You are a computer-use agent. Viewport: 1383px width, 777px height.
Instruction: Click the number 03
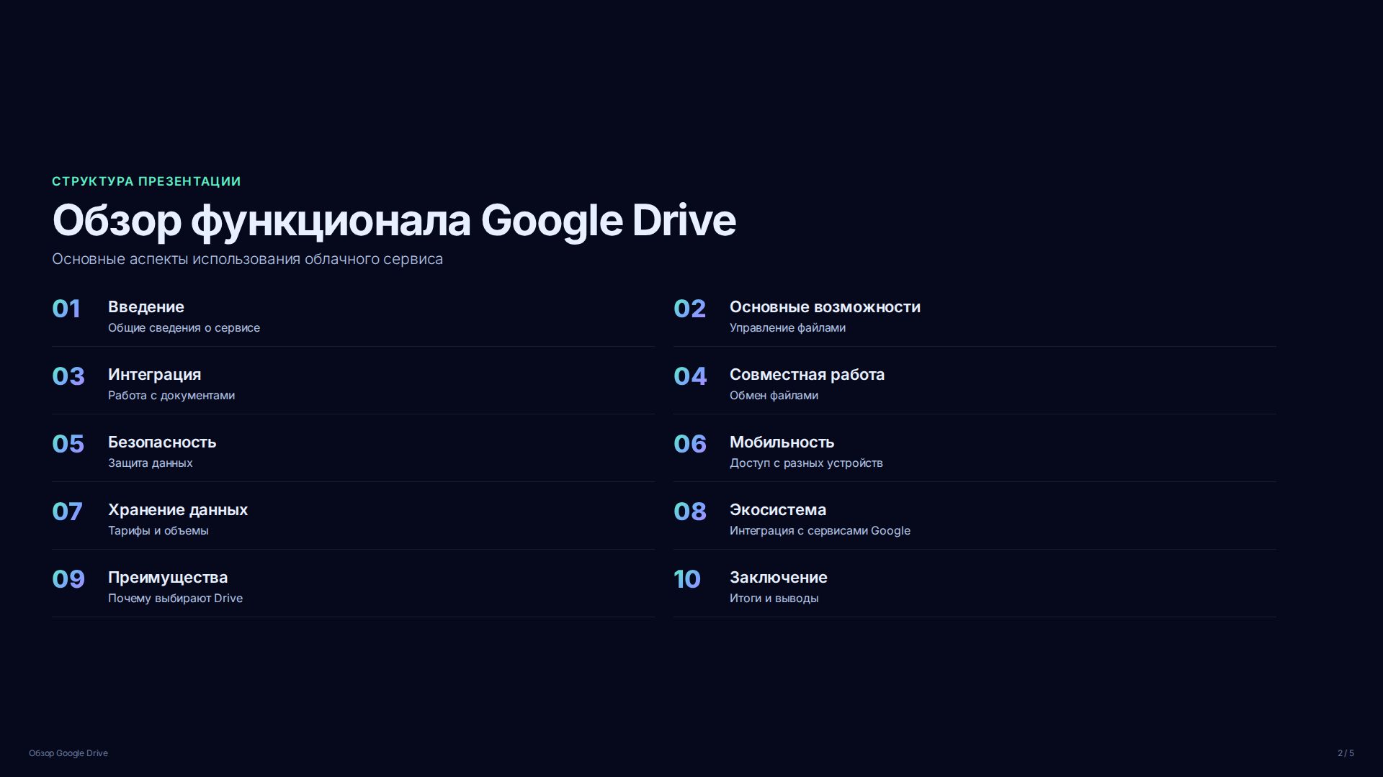coord(68,376)
